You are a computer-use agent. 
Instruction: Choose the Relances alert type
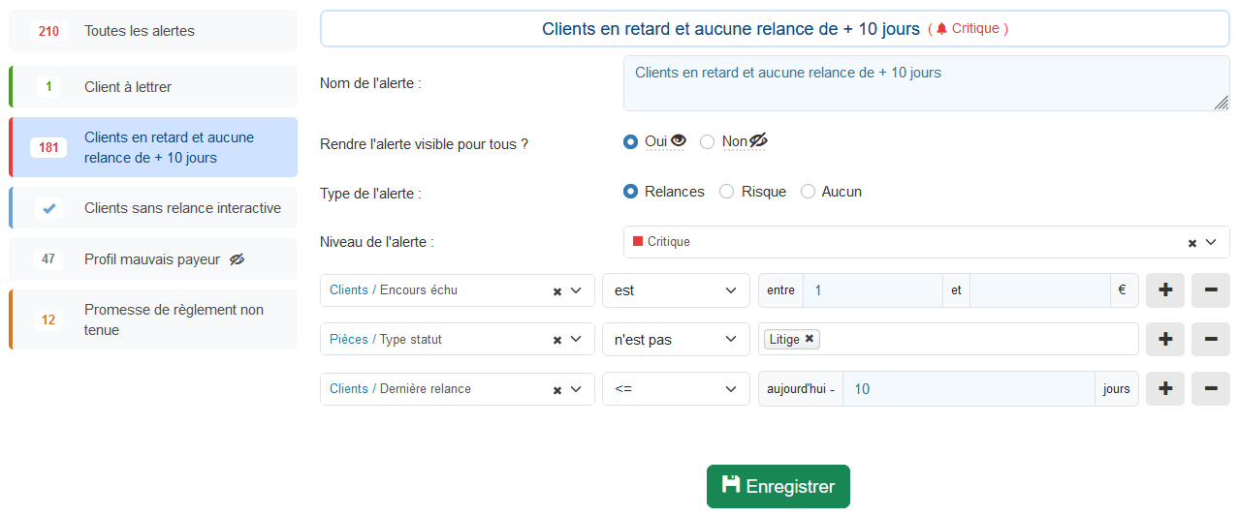coord(630,192)
